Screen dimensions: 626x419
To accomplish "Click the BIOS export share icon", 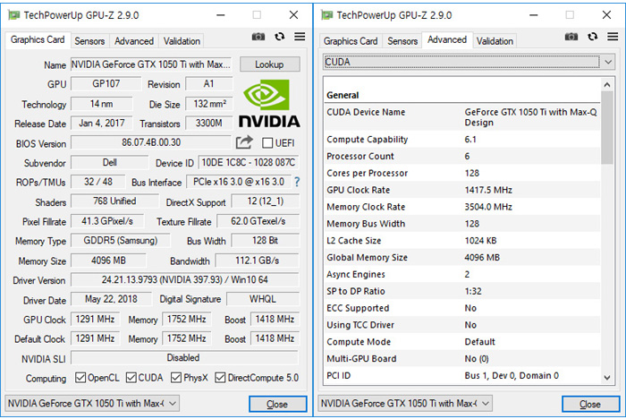I will tap(244, 142).
